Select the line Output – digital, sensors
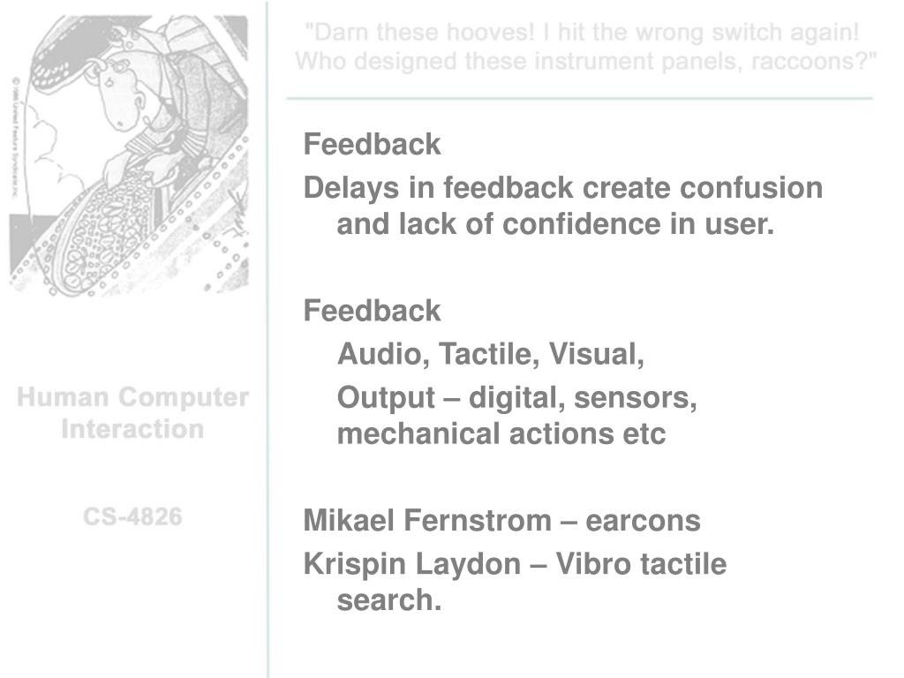 click(516, 398)
